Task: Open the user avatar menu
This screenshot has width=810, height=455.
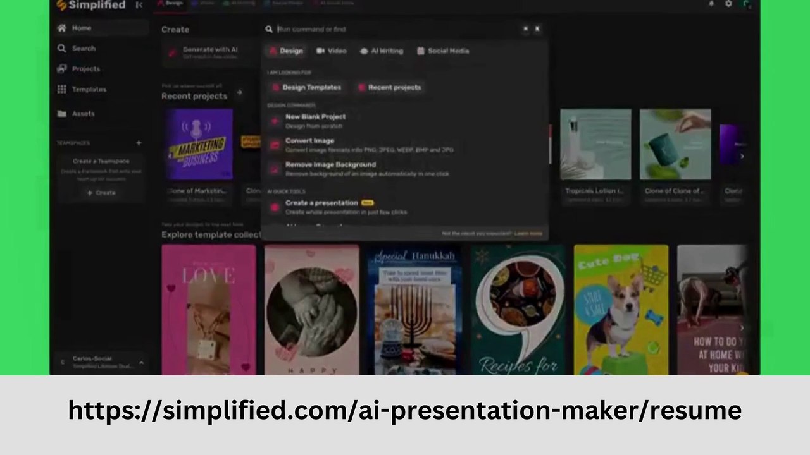Action: coord(747,4)
